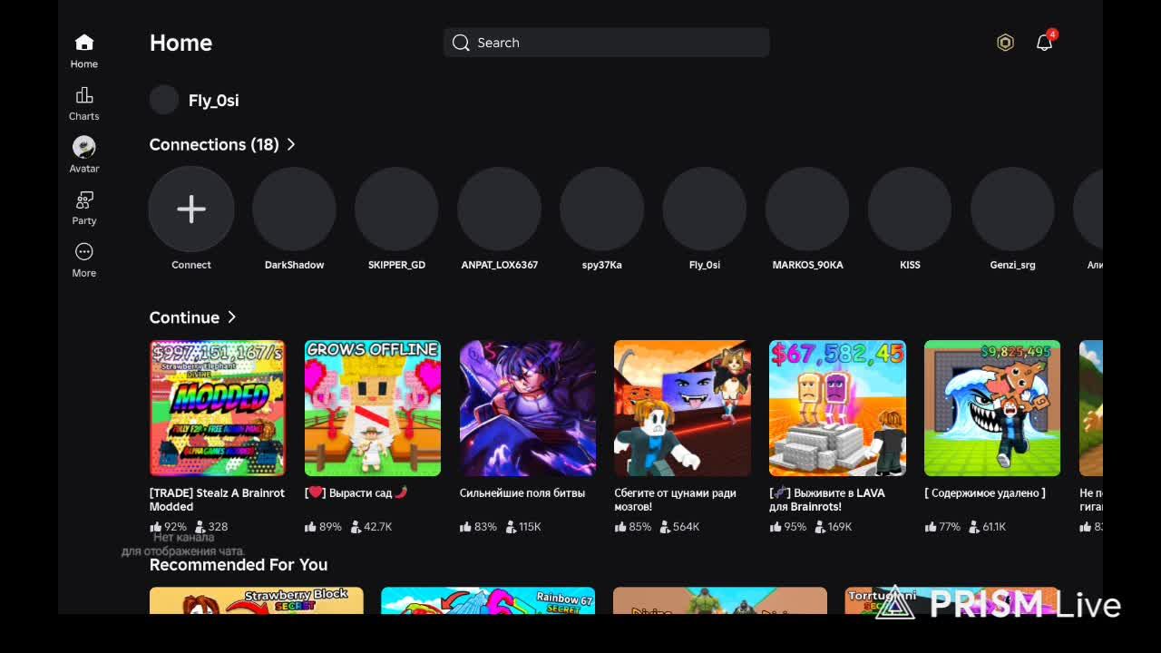Click the Continue heading text
Viewport: 1161px width, 653px height.
[x=184, y=317]
